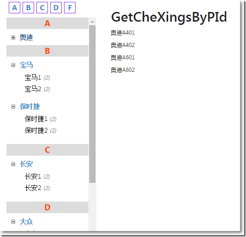This screenshot has width=246, height=237.
Task: Collapse the 保时捷 brand node
Action: click(x=13, y=107)
